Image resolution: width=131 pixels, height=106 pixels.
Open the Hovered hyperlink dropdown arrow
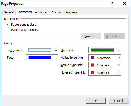pos(119,72)
